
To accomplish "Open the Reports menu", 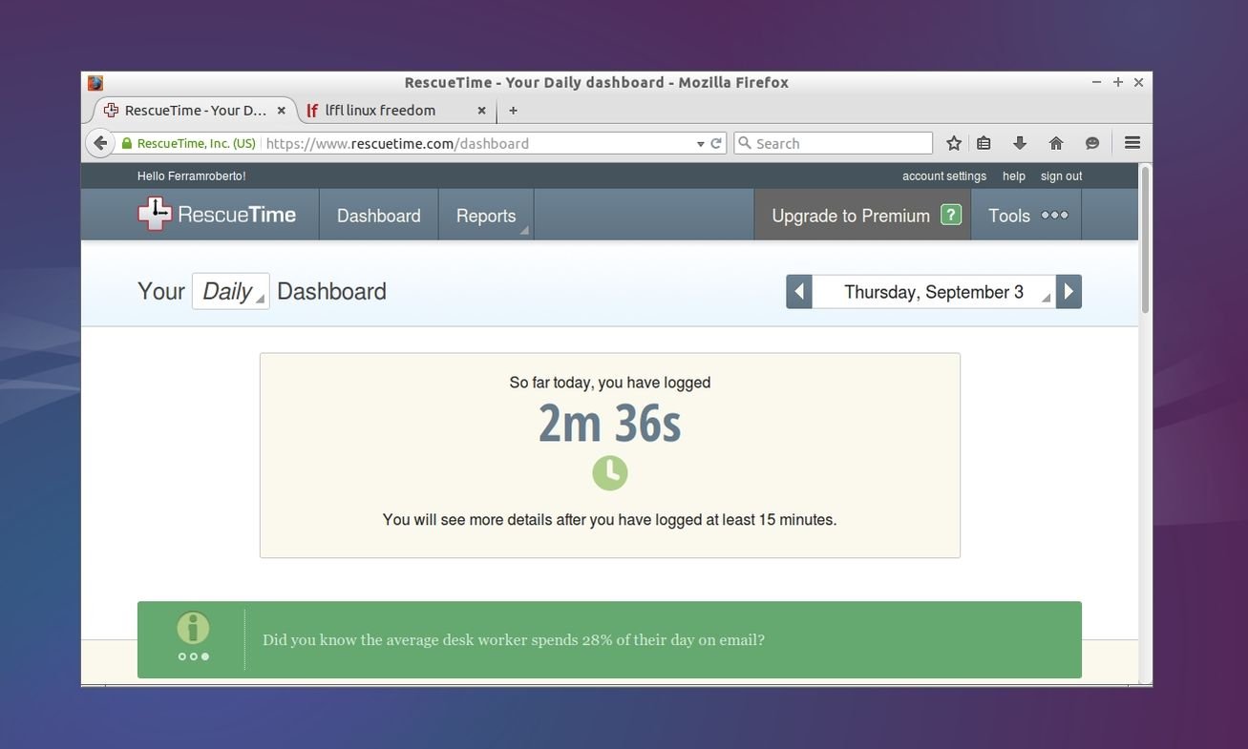I will [486, 216].
